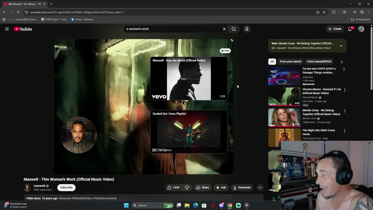This screenshot has height=210, width=373.
Task: Close the Maxwell YouTube tab
Action: click(44, 4)
